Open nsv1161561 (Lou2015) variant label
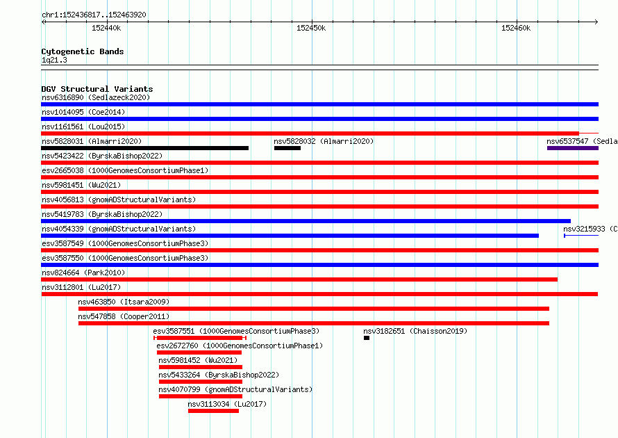Screen dimensions: 618x438 83,127
